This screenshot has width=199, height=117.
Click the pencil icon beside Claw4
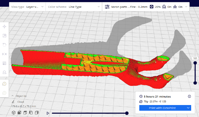pos(13,102)
